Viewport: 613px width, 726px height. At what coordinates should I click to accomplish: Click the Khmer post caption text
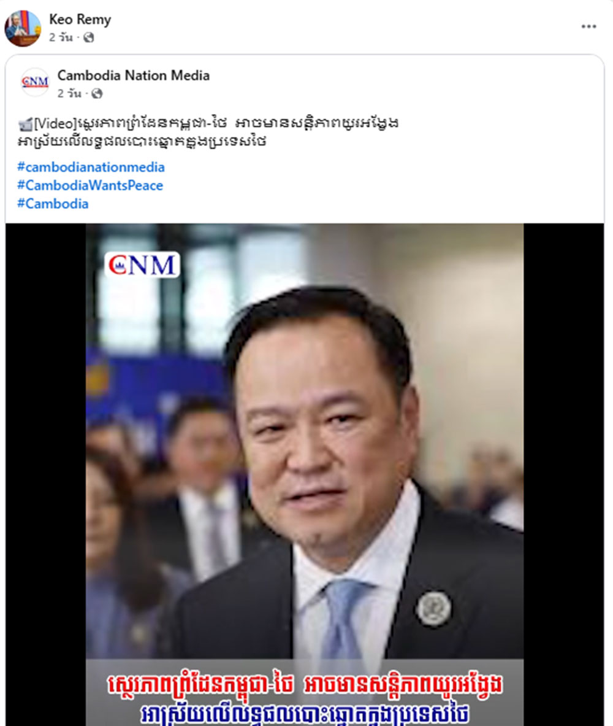[x=208, y=132]
